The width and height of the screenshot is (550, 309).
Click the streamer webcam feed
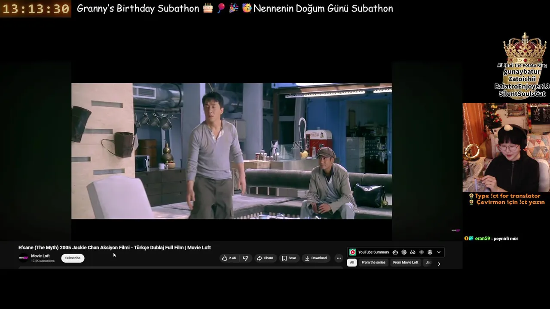pos(506,148)
